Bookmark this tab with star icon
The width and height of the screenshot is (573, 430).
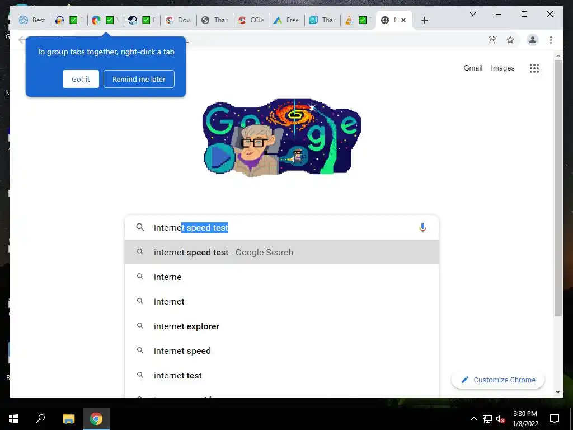tap(510, 40)
